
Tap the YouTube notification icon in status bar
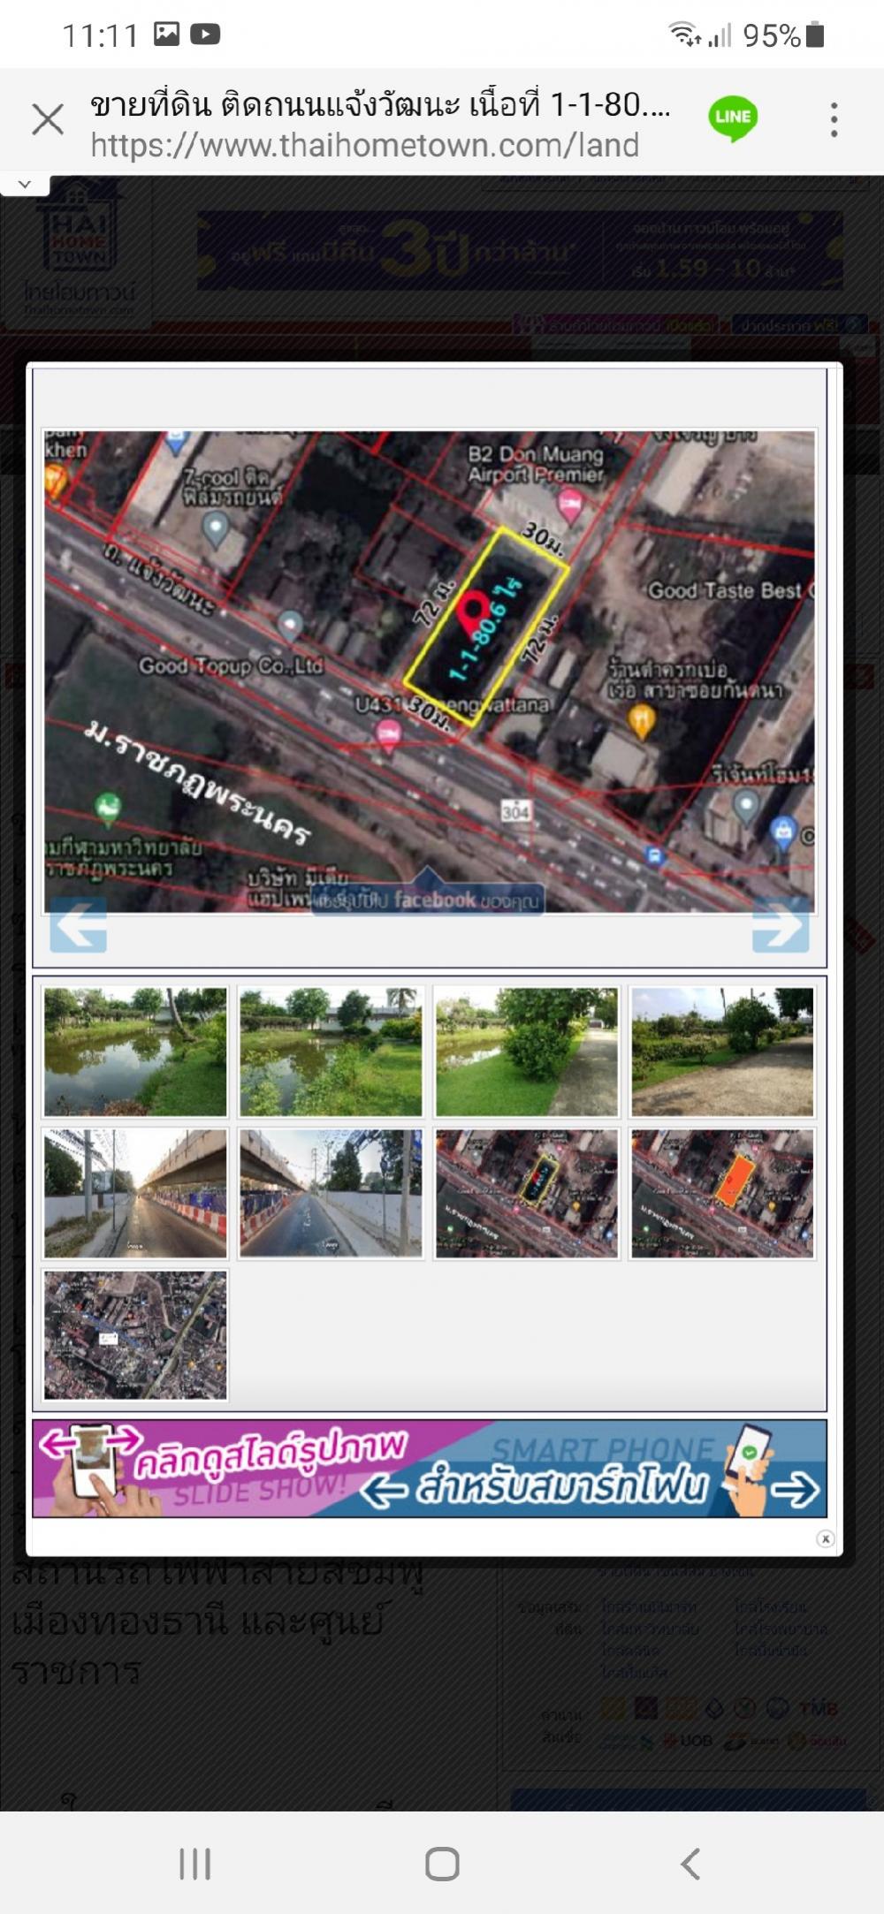click(x=205, y=34)
